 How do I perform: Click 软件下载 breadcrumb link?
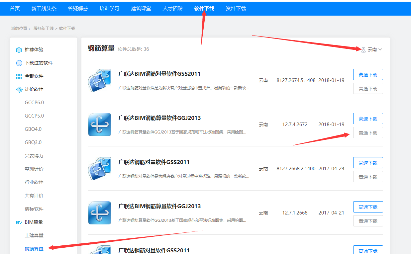[x=67, y=29]
